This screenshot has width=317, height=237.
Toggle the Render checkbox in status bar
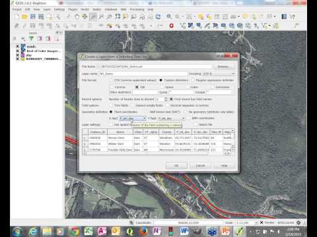click(x=262, y=223)
